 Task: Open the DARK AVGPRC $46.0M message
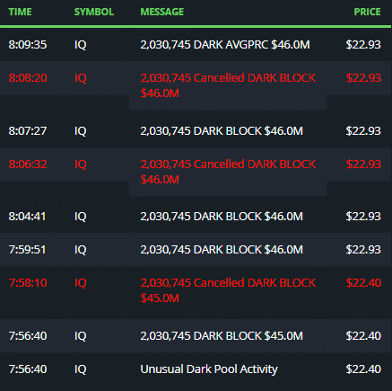click(225, 45)
